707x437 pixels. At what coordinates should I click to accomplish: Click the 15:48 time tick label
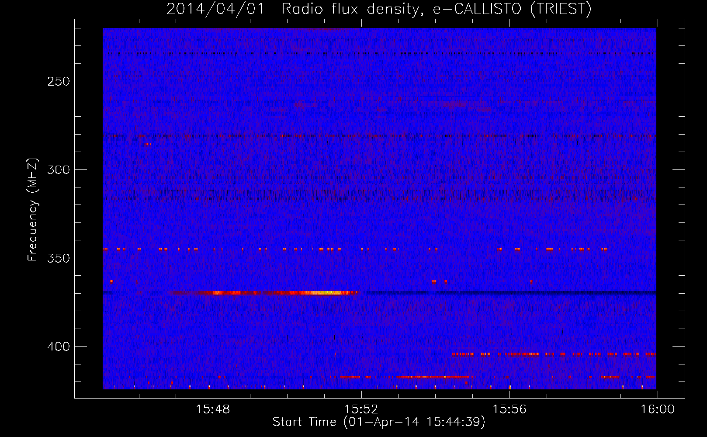point(213,409)
